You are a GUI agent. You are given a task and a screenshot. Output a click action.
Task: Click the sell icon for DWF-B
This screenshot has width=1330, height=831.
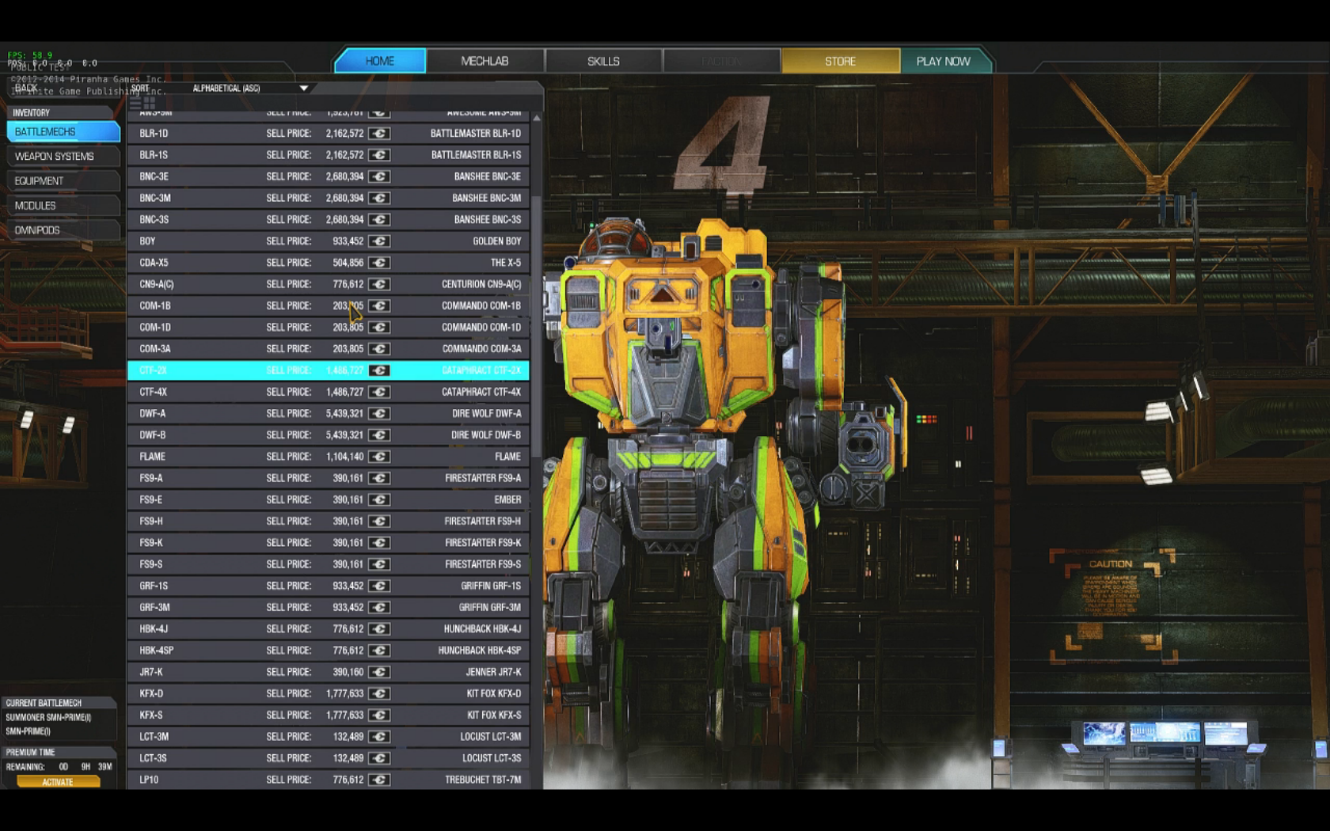coord(379,435)
